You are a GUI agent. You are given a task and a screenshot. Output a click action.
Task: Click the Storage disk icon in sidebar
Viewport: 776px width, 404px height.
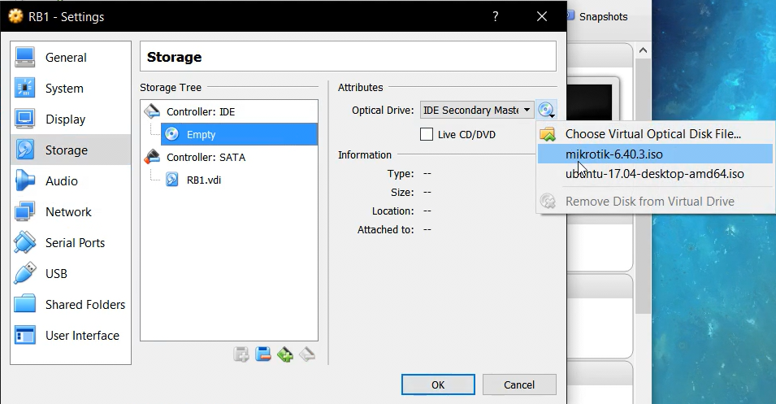coord(24,150)
